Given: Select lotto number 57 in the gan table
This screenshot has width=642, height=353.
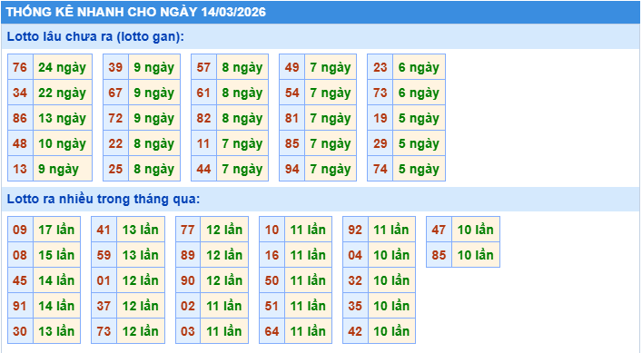Looking at the screenshot, I should [x=204, y=67].
